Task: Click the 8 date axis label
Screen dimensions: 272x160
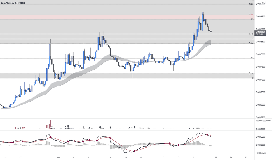Action: click(111, 158)
